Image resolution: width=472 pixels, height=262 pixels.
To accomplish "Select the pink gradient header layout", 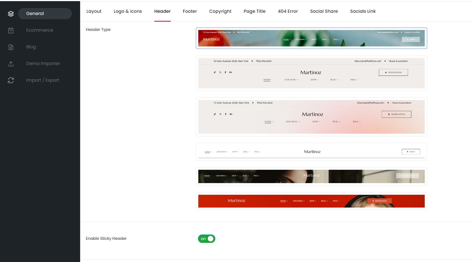I will 311,117.
